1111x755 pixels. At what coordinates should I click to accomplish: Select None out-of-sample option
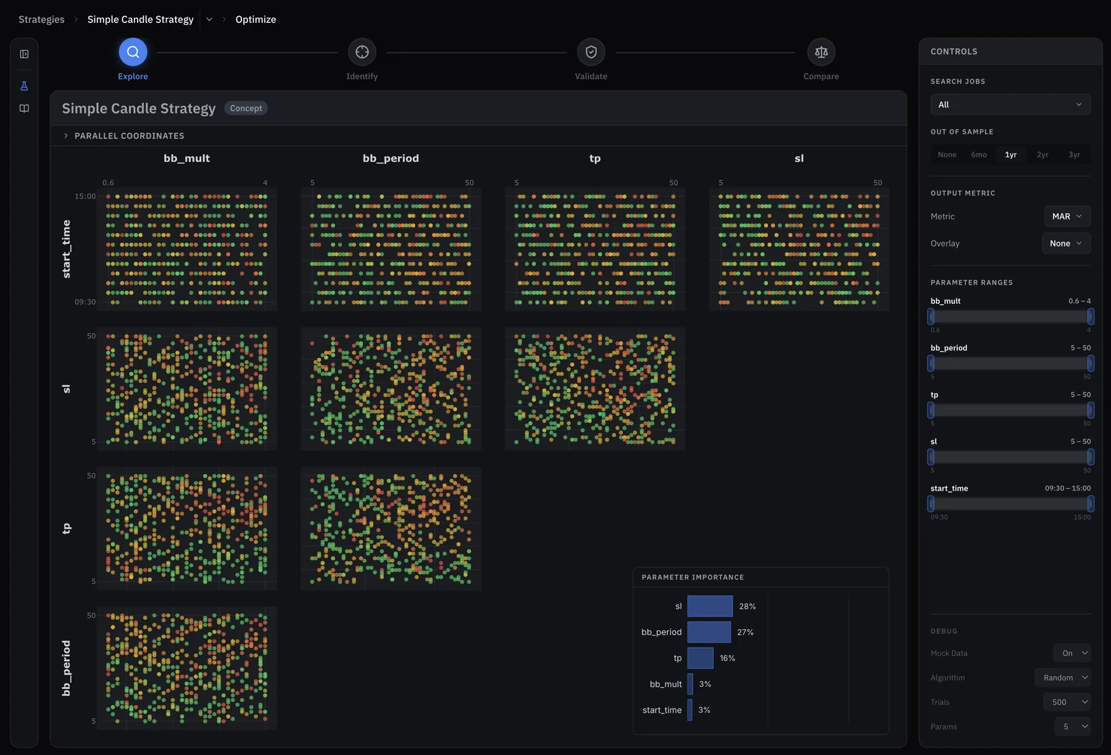coord(947,155)
